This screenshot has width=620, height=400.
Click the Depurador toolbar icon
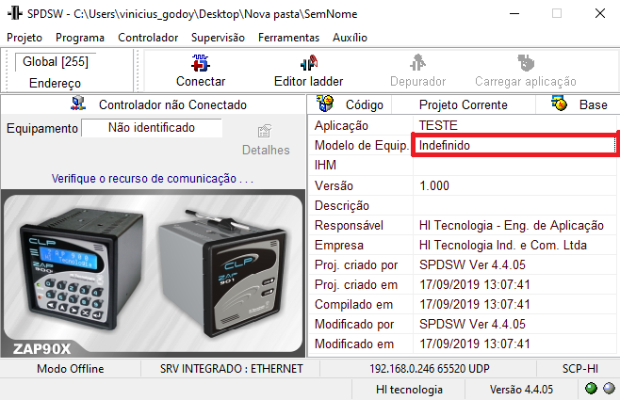[x=417, y=62]
